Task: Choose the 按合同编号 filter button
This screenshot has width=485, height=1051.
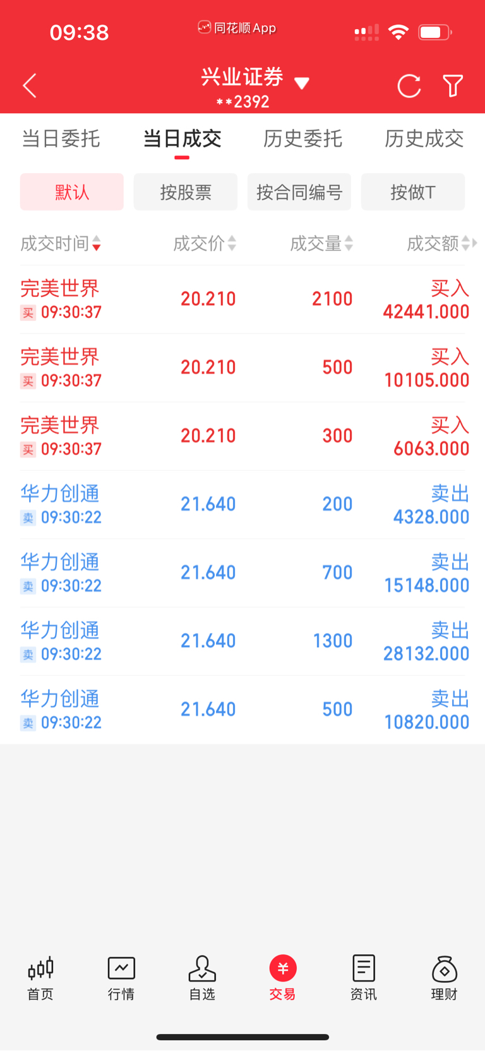Action: tap(299, 191)
